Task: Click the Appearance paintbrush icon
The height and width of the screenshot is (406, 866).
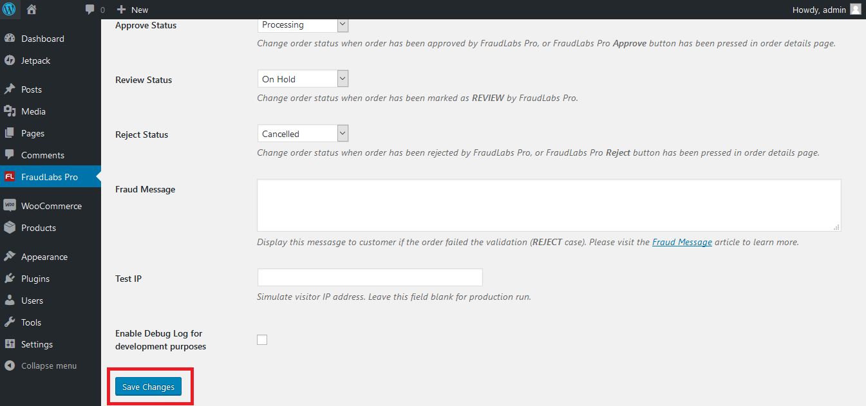Action: pyautogui.click(x=10, y=257)
